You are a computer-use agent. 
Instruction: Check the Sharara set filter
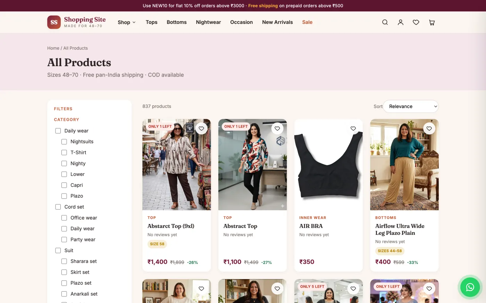tap(64, 261)
